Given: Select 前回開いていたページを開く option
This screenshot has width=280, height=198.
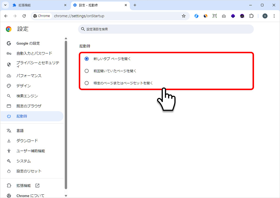Looking at the screenshot, I should 86,71.
